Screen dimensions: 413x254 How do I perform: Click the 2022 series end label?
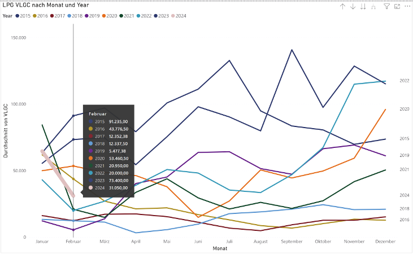[x=404, y=81]
